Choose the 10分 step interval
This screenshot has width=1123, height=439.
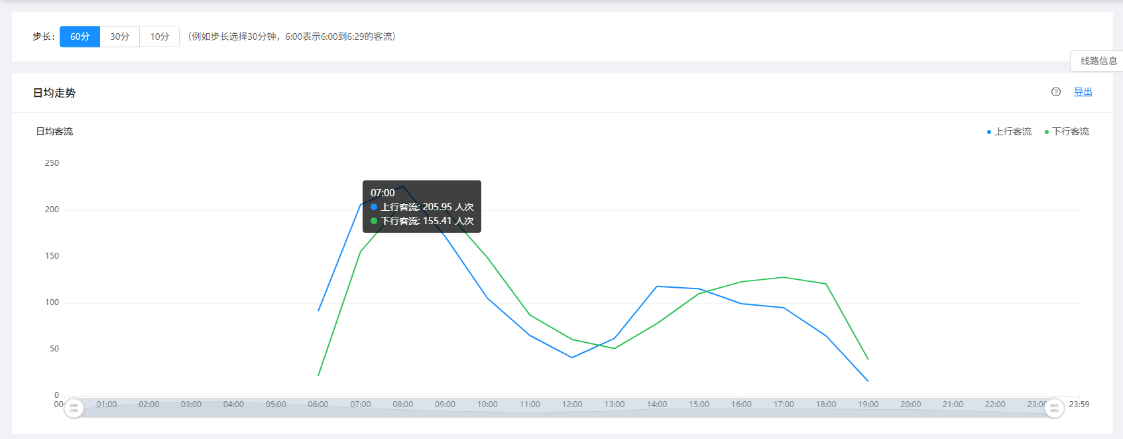[x=160, y=36]
